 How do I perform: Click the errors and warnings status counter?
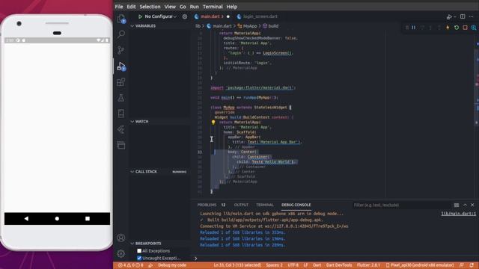pos(131,265)
